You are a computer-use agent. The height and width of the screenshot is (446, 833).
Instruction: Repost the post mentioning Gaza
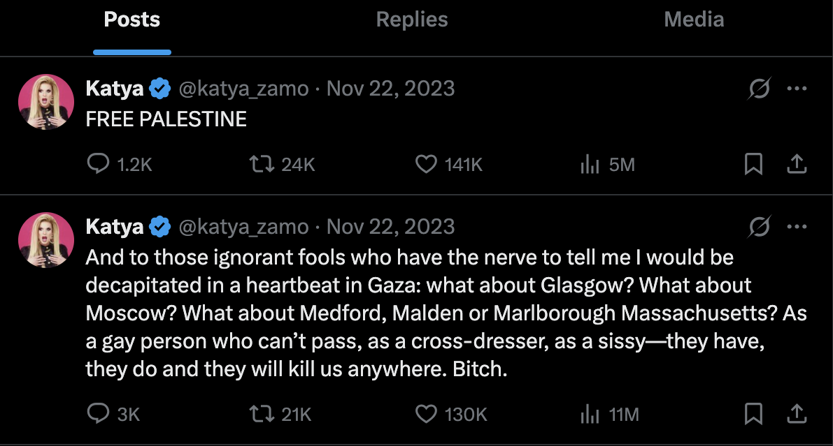(260, 414)
